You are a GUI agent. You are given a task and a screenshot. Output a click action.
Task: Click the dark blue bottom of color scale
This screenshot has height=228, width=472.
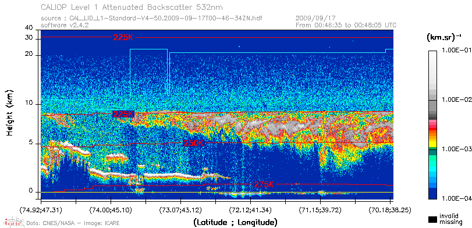(433, 194)
